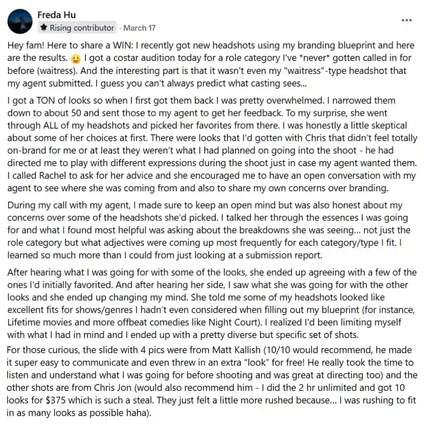This screenshot has width=425, height=427.
Task: Click the phrase 'Lifetime movies' in the text
Action: pyautogui.click(x=40, y=322)
